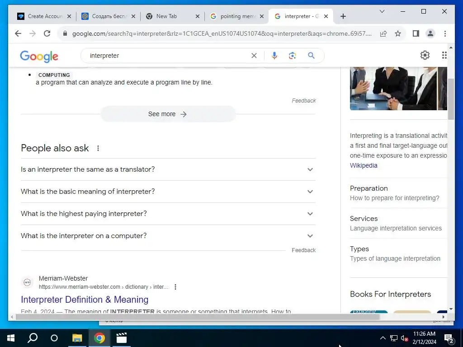Screen dimensions: 463x347
Task: Reload the page with the refresh icon
Action: [x=47, y=33]
